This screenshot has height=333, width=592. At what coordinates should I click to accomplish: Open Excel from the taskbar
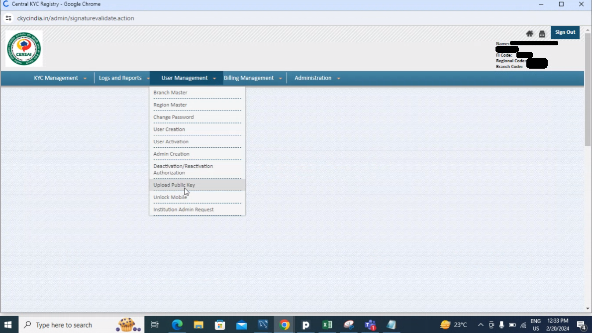coord(327,325)
